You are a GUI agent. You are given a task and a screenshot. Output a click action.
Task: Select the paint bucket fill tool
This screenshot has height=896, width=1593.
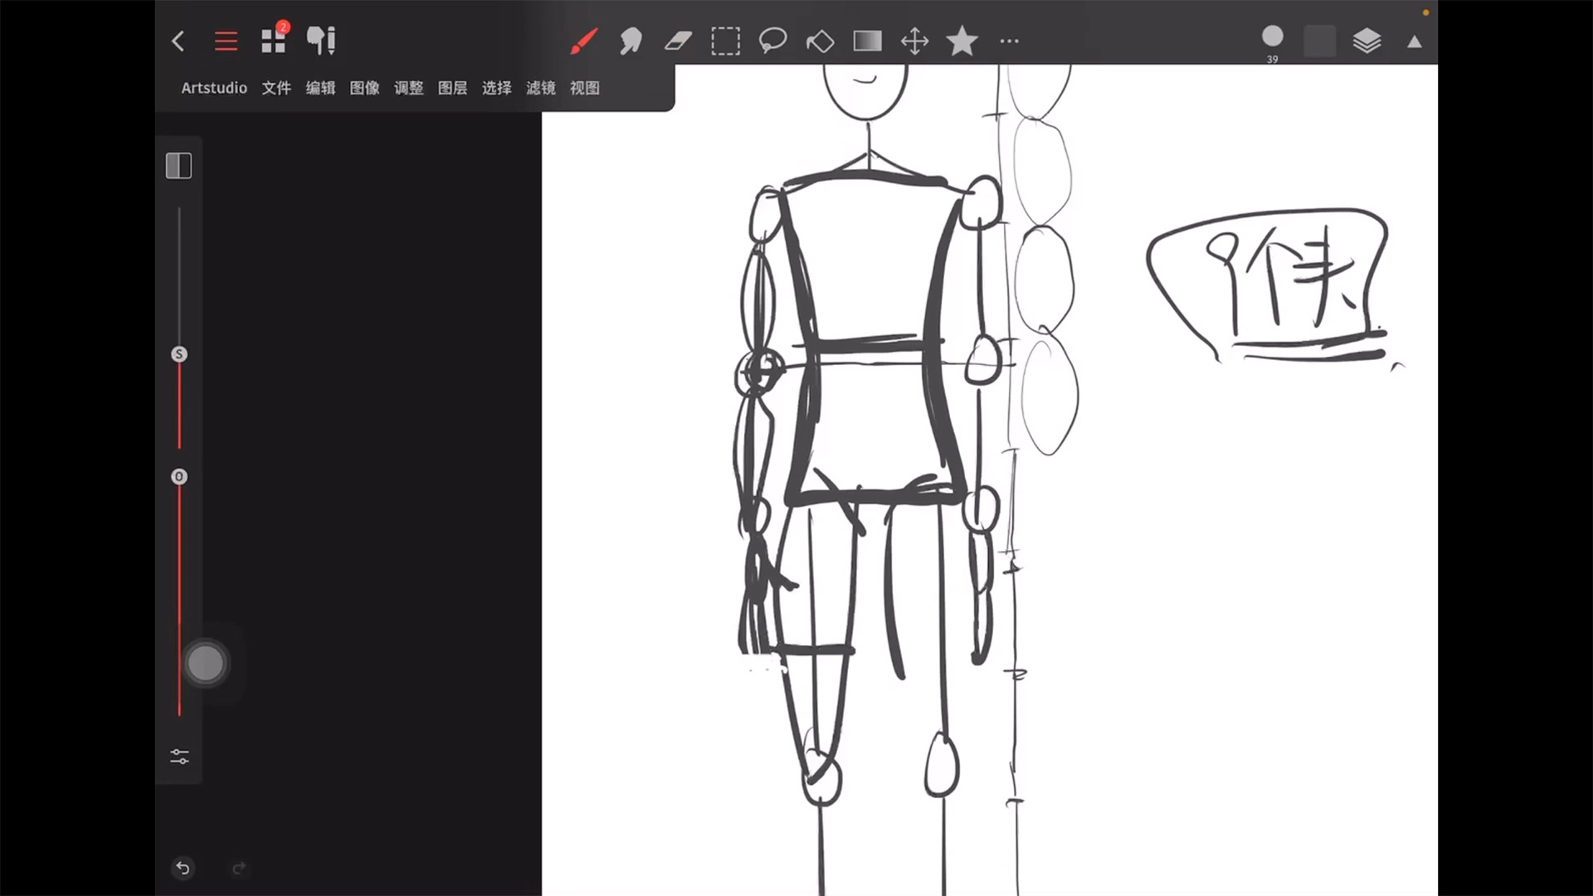[x=820, y=41]
